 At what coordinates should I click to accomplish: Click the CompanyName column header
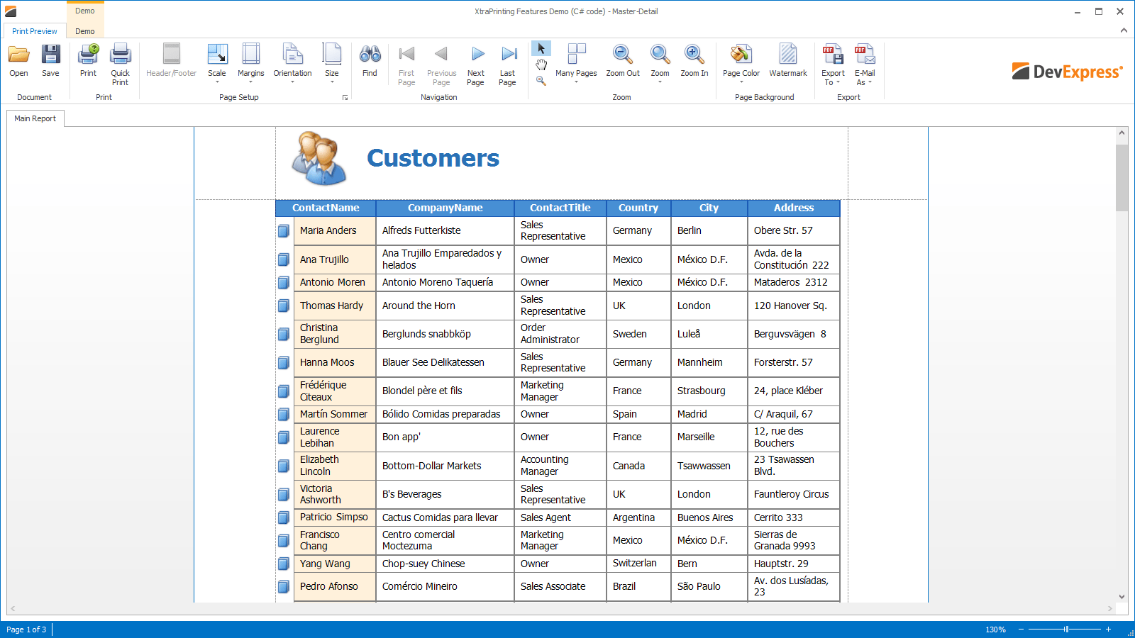(x=445, y=208)
